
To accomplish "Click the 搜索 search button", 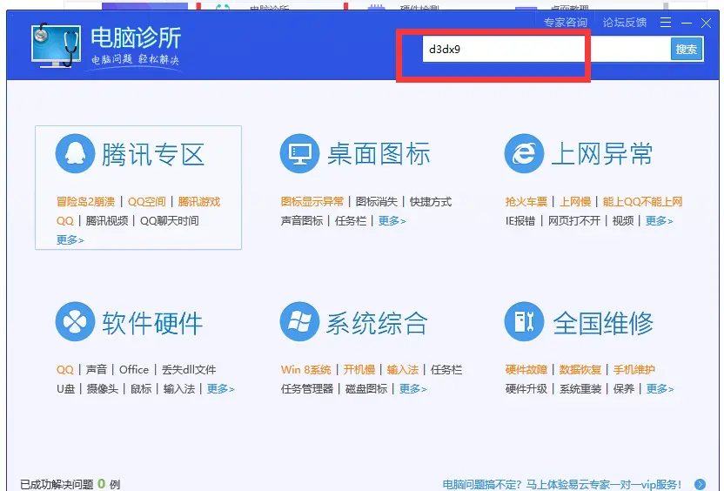I will [x=686, y=49].
